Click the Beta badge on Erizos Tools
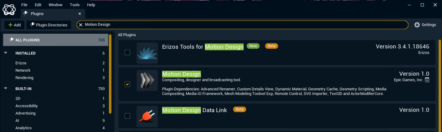The image size is (442, 132). tap(272, 46)
